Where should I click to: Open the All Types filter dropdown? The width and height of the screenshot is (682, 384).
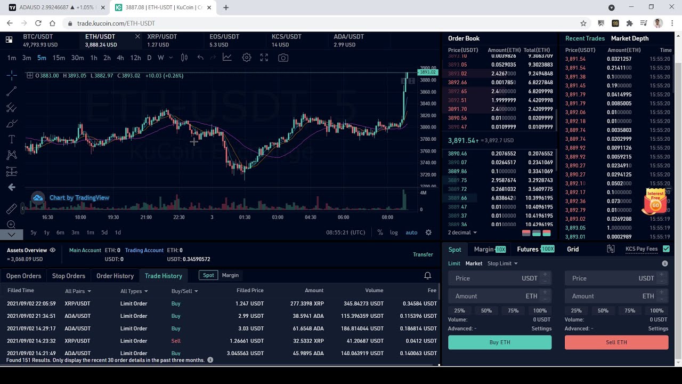click(x=134, y=291)
